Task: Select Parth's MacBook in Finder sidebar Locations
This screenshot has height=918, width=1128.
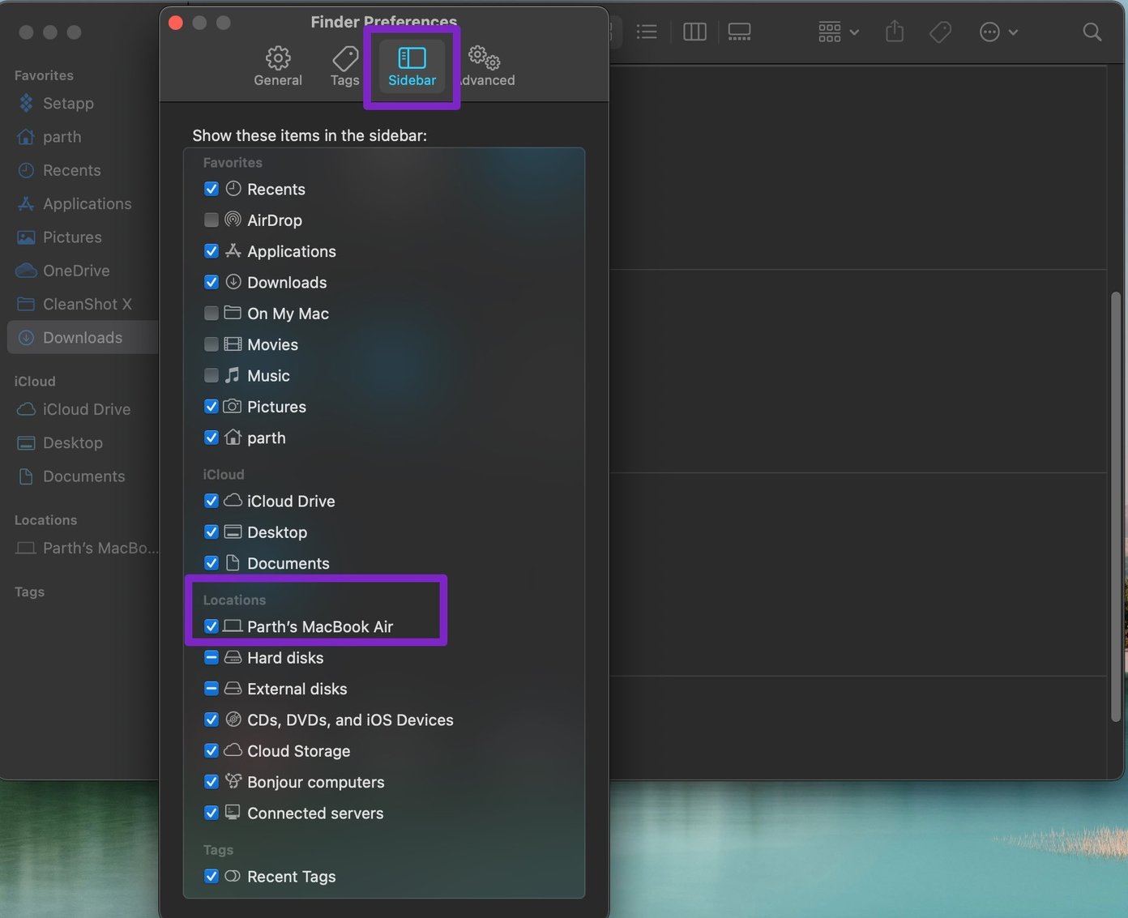Action: [82, 548]
